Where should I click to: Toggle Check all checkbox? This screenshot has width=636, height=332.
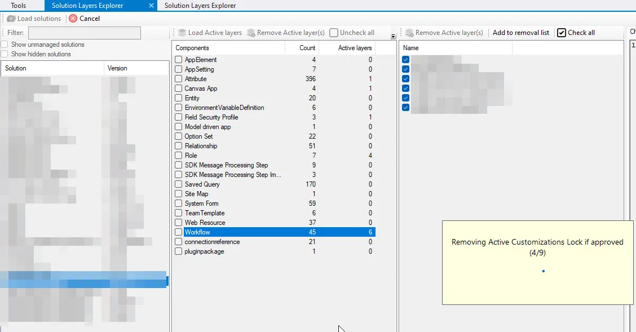tap(562, 33)
